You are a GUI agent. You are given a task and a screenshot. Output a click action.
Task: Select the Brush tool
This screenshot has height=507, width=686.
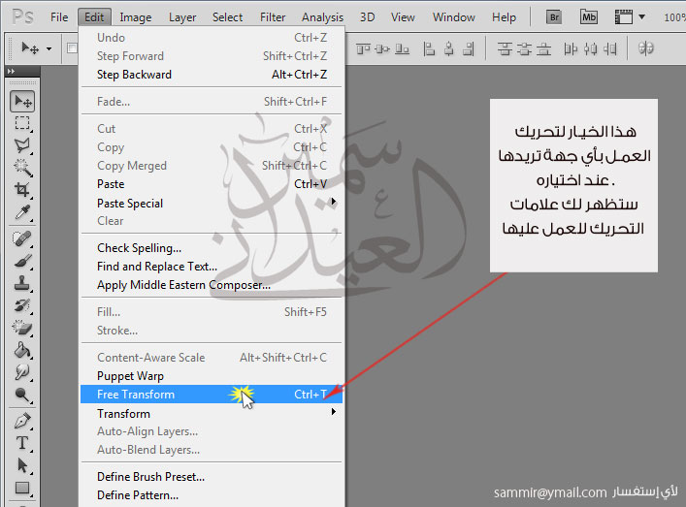coord(22,261)
